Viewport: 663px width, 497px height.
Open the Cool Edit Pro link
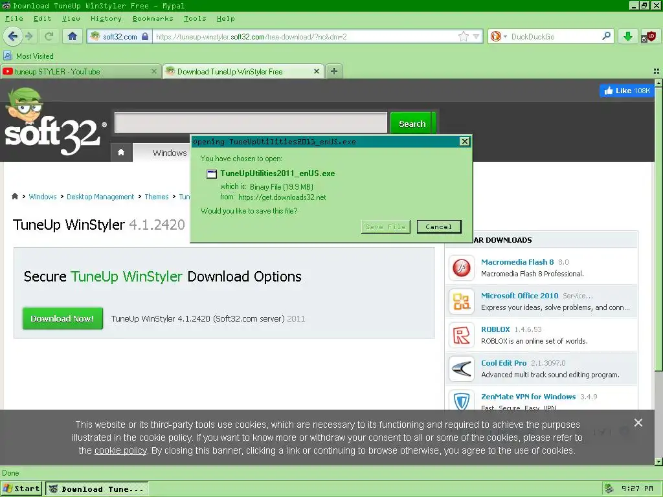coord(504,362)
